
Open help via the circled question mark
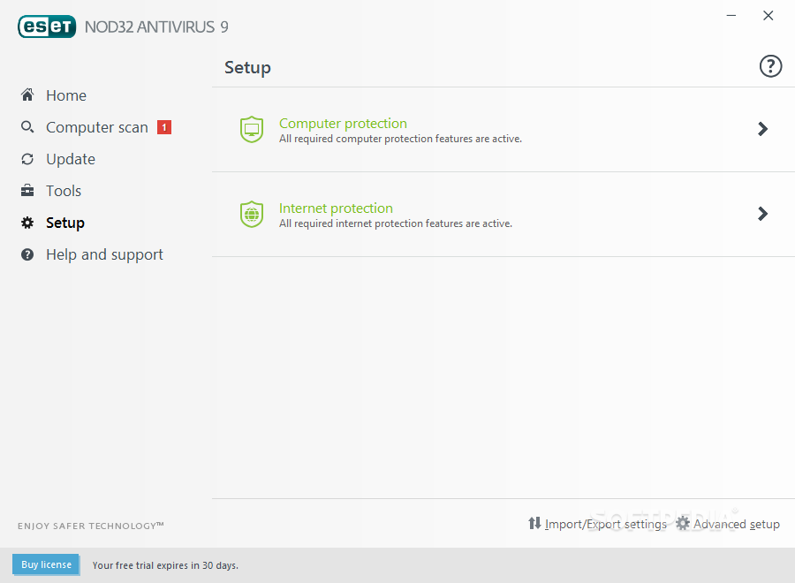(x=770, y=66)
